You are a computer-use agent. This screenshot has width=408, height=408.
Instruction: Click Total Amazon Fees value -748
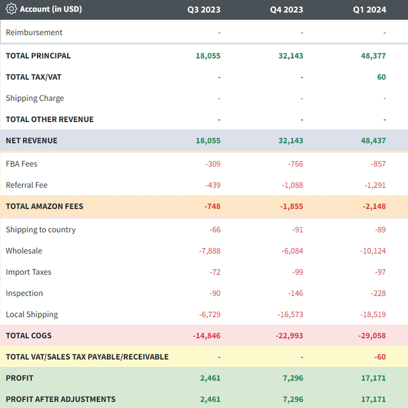pyautogui.click(x=212, y=206)
